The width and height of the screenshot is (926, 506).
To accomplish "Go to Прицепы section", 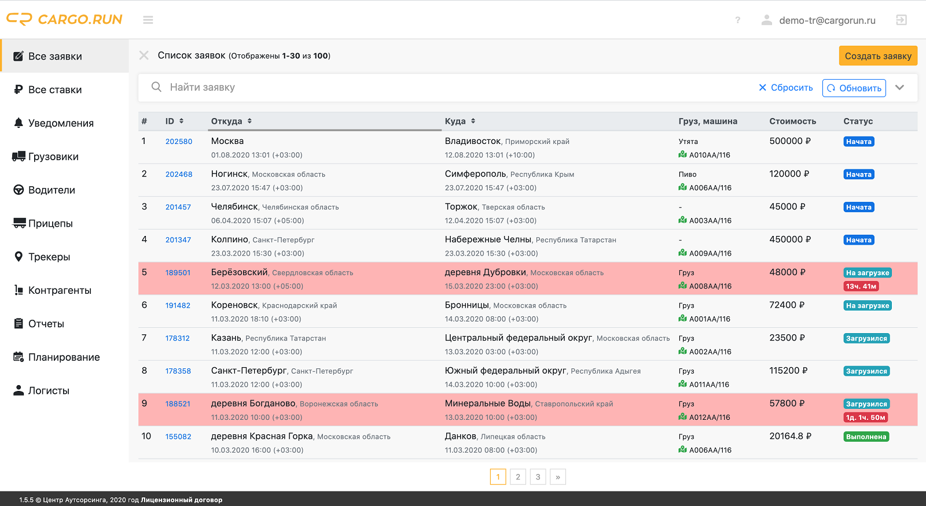I will coord(65,223).
